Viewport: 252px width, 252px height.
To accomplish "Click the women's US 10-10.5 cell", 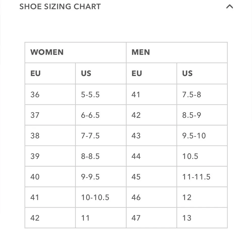I will [x=95, y=197].
